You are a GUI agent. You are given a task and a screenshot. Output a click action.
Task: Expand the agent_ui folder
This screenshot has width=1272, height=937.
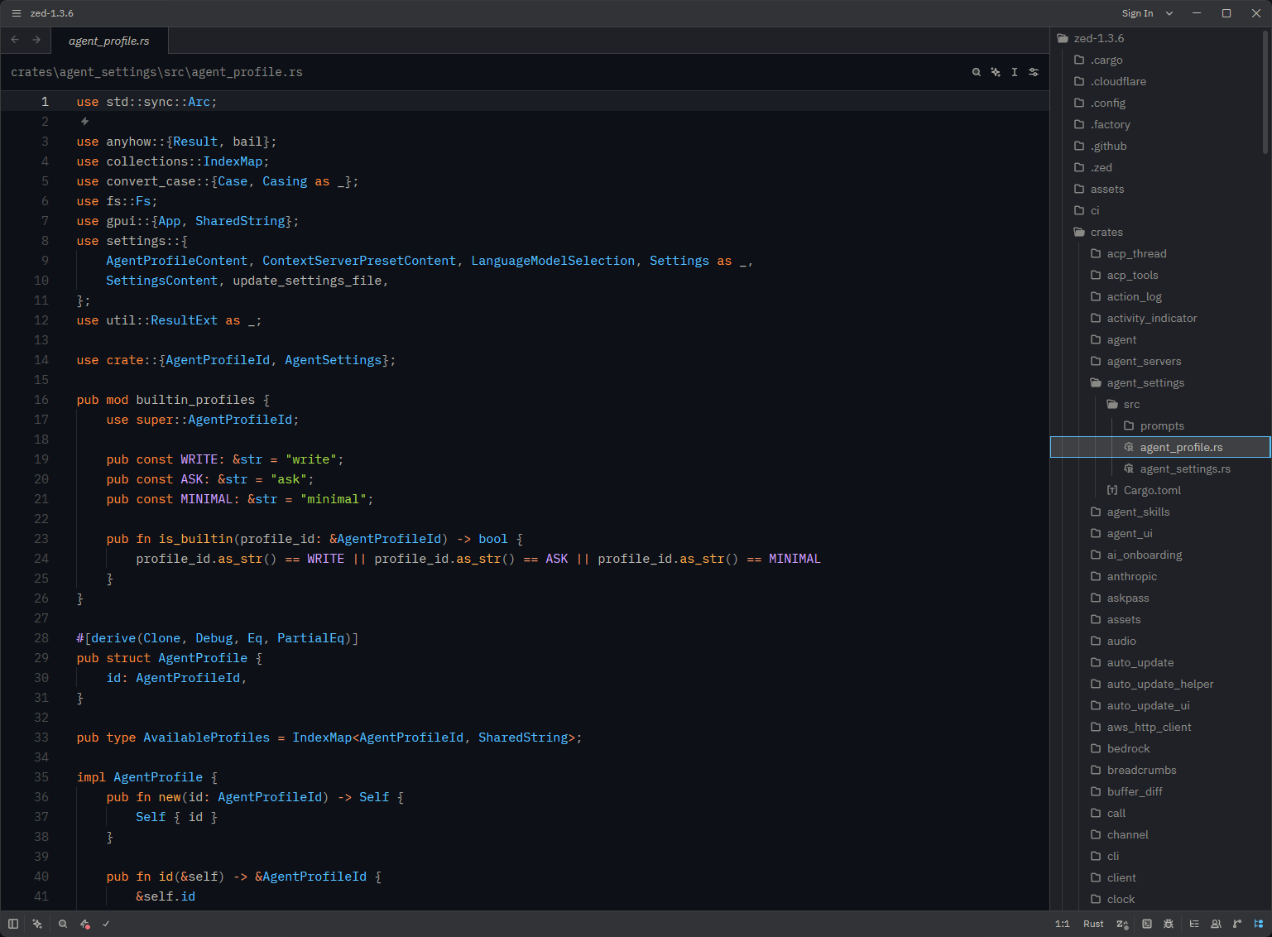[1159, 533]
